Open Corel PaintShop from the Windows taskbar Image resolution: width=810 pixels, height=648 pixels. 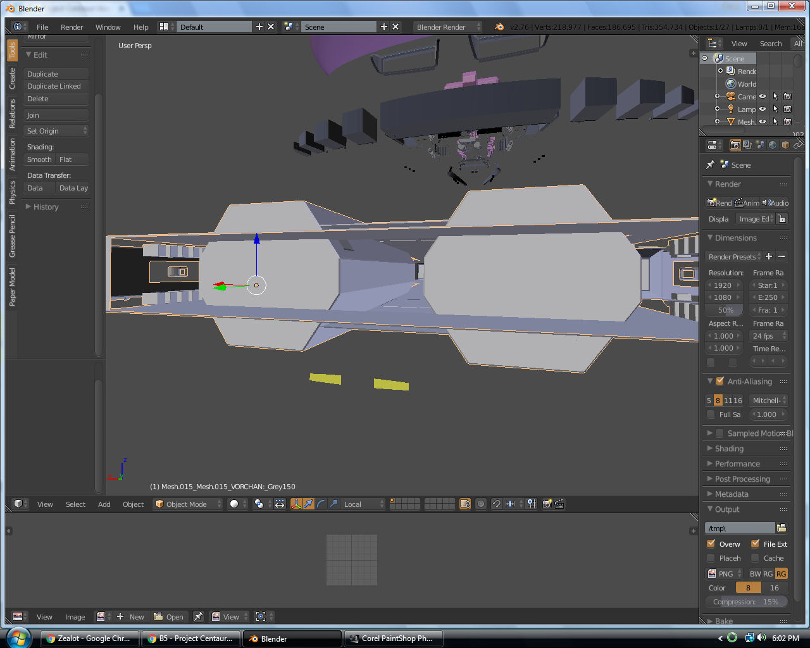pos(392,638)
